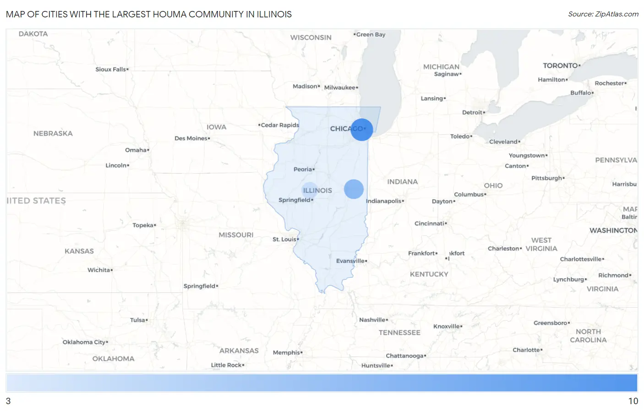
Task: Click the Peoria city label
Action: click(304, 169)
